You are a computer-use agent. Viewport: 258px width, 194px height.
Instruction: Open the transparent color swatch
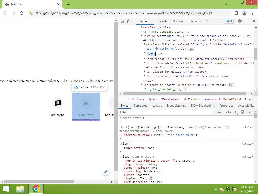click(x=174, y=161)
